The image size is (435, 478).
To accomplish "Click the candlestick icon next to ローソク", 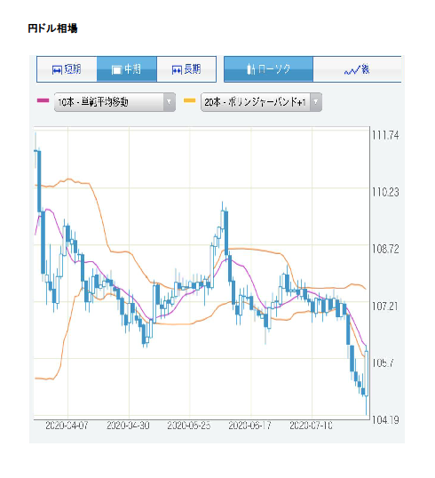I will pyautogui.click(x=251, y=69).
